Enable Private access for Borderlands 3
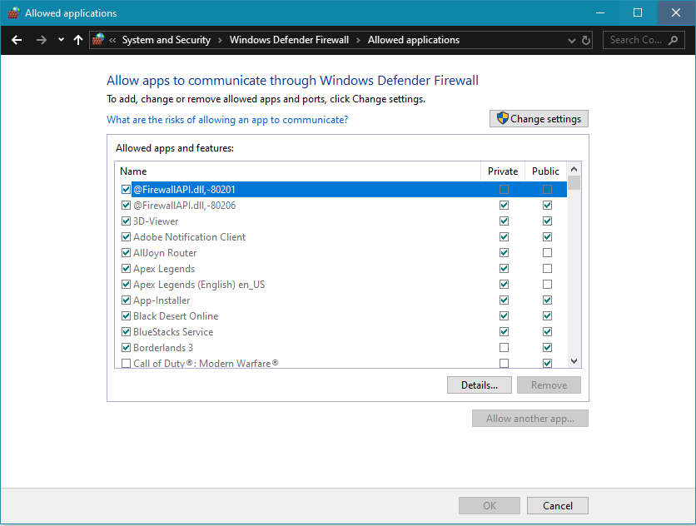696x526 pixels. point(504,348)
